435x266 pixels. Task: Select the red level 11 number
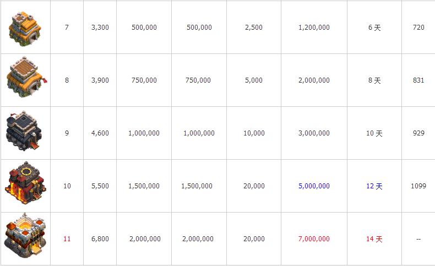pyautogui.click(x=67, y=239)
